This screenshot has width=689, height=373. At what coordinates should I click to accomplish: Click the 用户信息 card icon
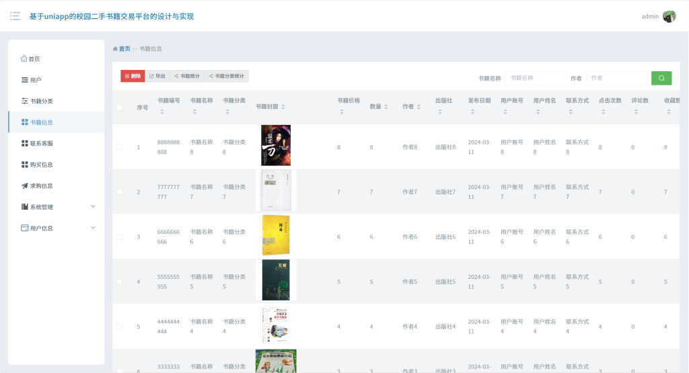tap(25, 229)
